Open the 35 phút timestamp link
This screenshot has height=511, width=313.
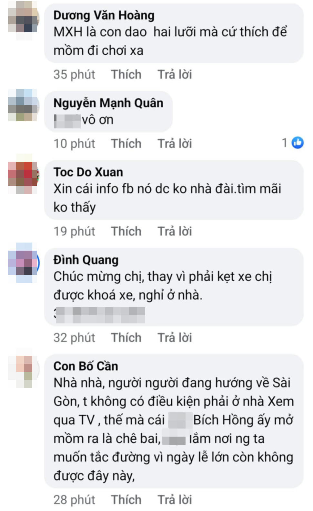(x=74, y=74)
